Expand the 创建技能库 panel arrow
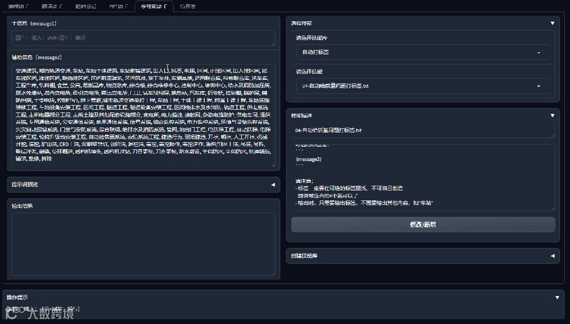 click(x=552, y=256)
